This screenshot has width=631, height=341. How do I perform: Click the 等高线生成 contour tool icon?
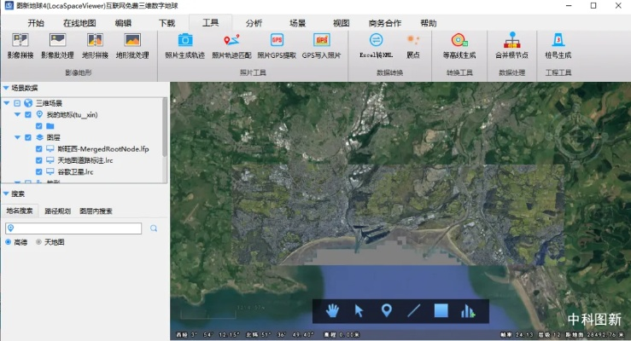459,40
